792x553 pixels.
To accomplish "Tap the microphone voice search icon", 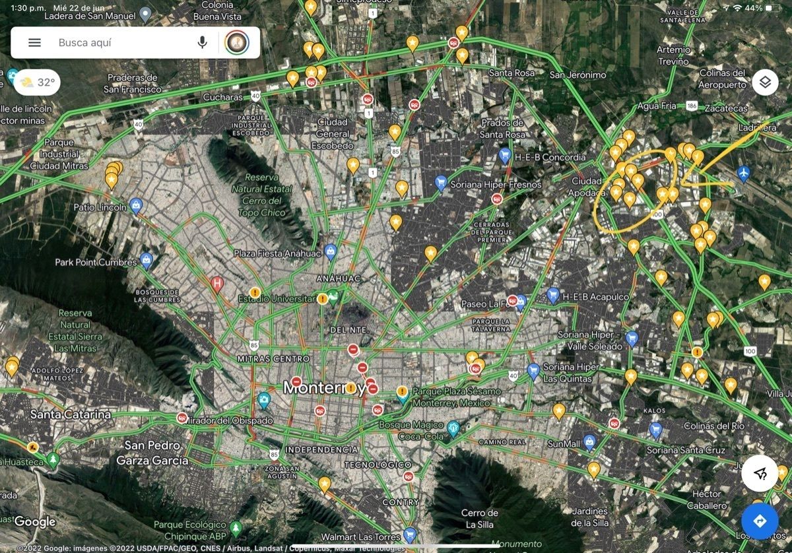I will pos(202,43).
